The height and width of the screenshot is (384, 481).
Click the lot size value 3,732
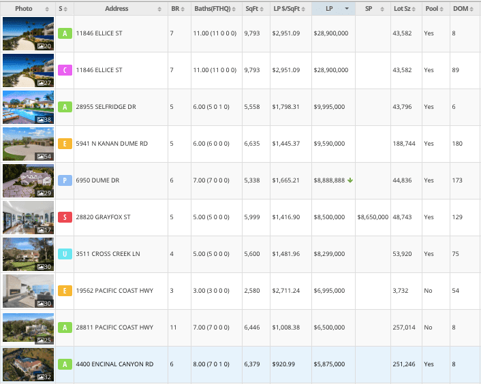(401, 291)
